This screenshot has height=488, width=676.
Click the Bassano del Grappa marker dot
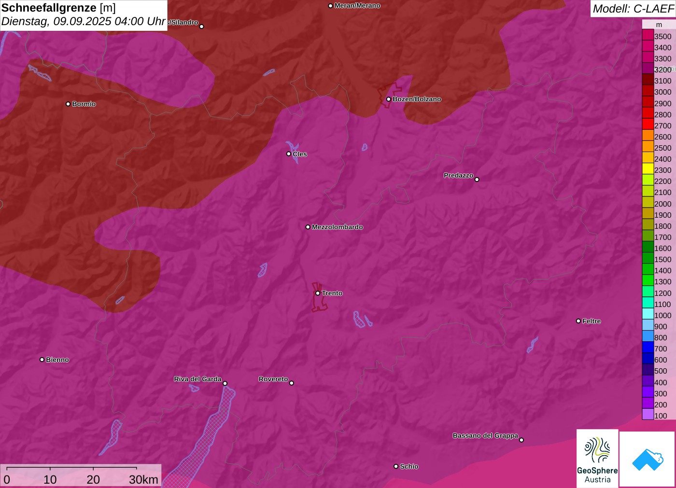[521, 440]
